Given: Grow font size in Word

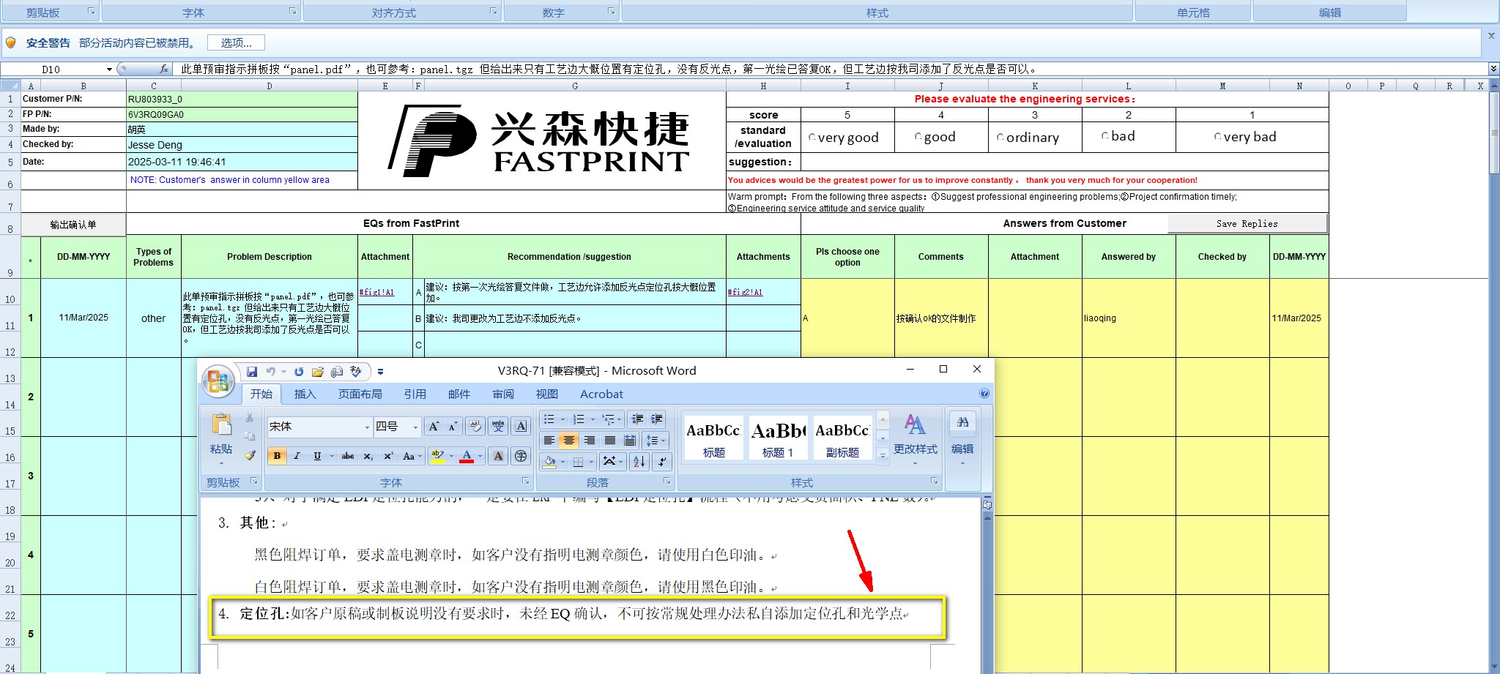Looking at the screenshot, I should [x=434, y=427].
